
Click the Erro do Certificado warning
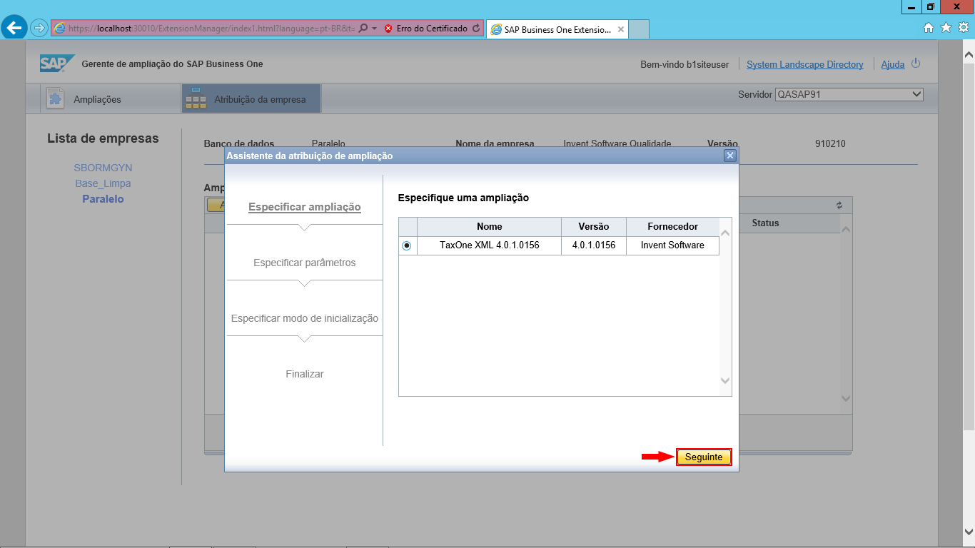point(426,29)
